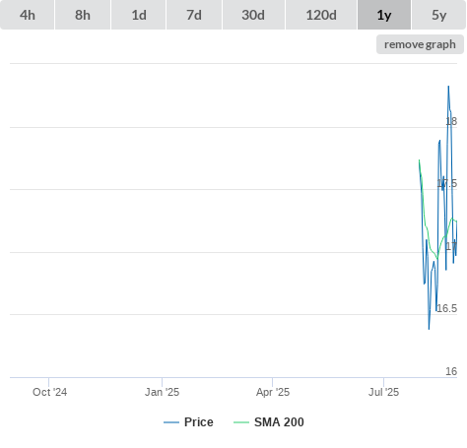Click the 17.5 y-axis gridline label

(447, 183)
